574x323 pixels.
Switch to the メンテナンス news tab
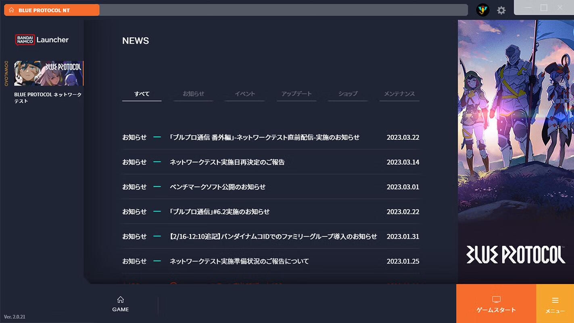coord(399,94)
